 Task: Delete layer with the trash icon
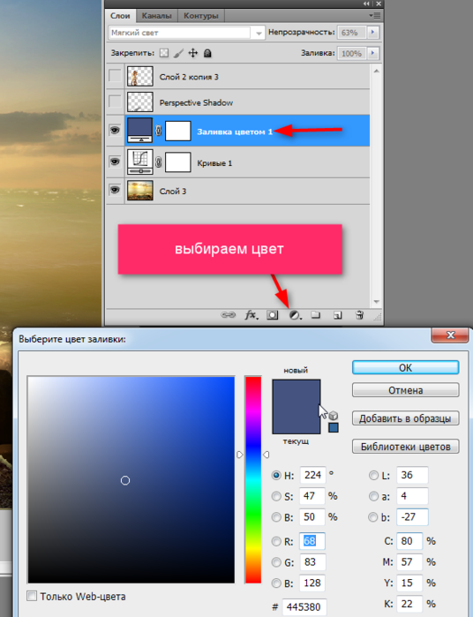(x=359, y=315)
